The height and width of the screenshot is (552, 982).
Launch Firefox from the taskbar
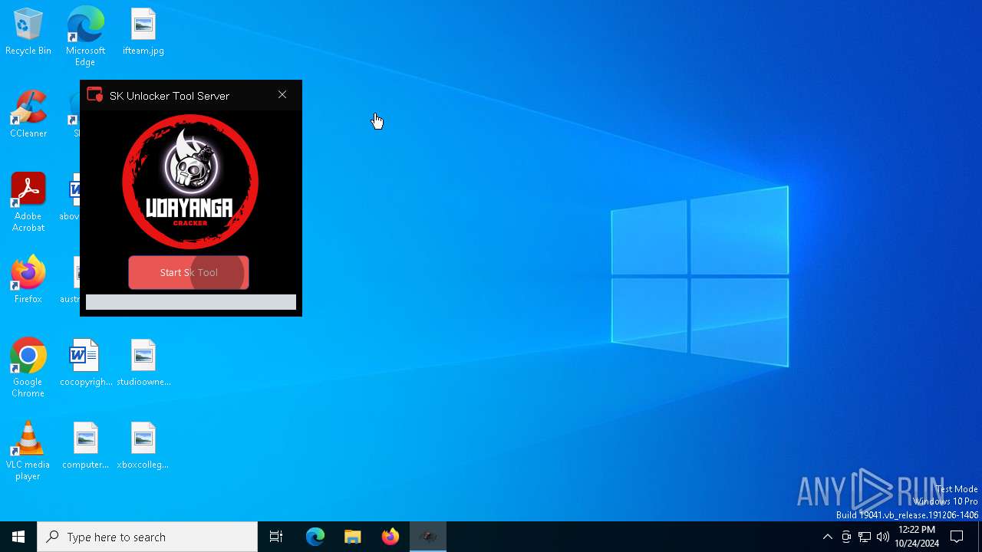(x=390, y=537)
